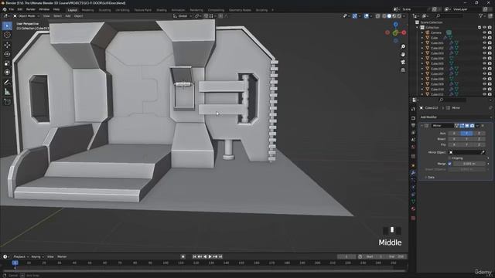Click the Mirror Object input field
The height and width of the screenshot is (278, 495).
tap(466, 152)
